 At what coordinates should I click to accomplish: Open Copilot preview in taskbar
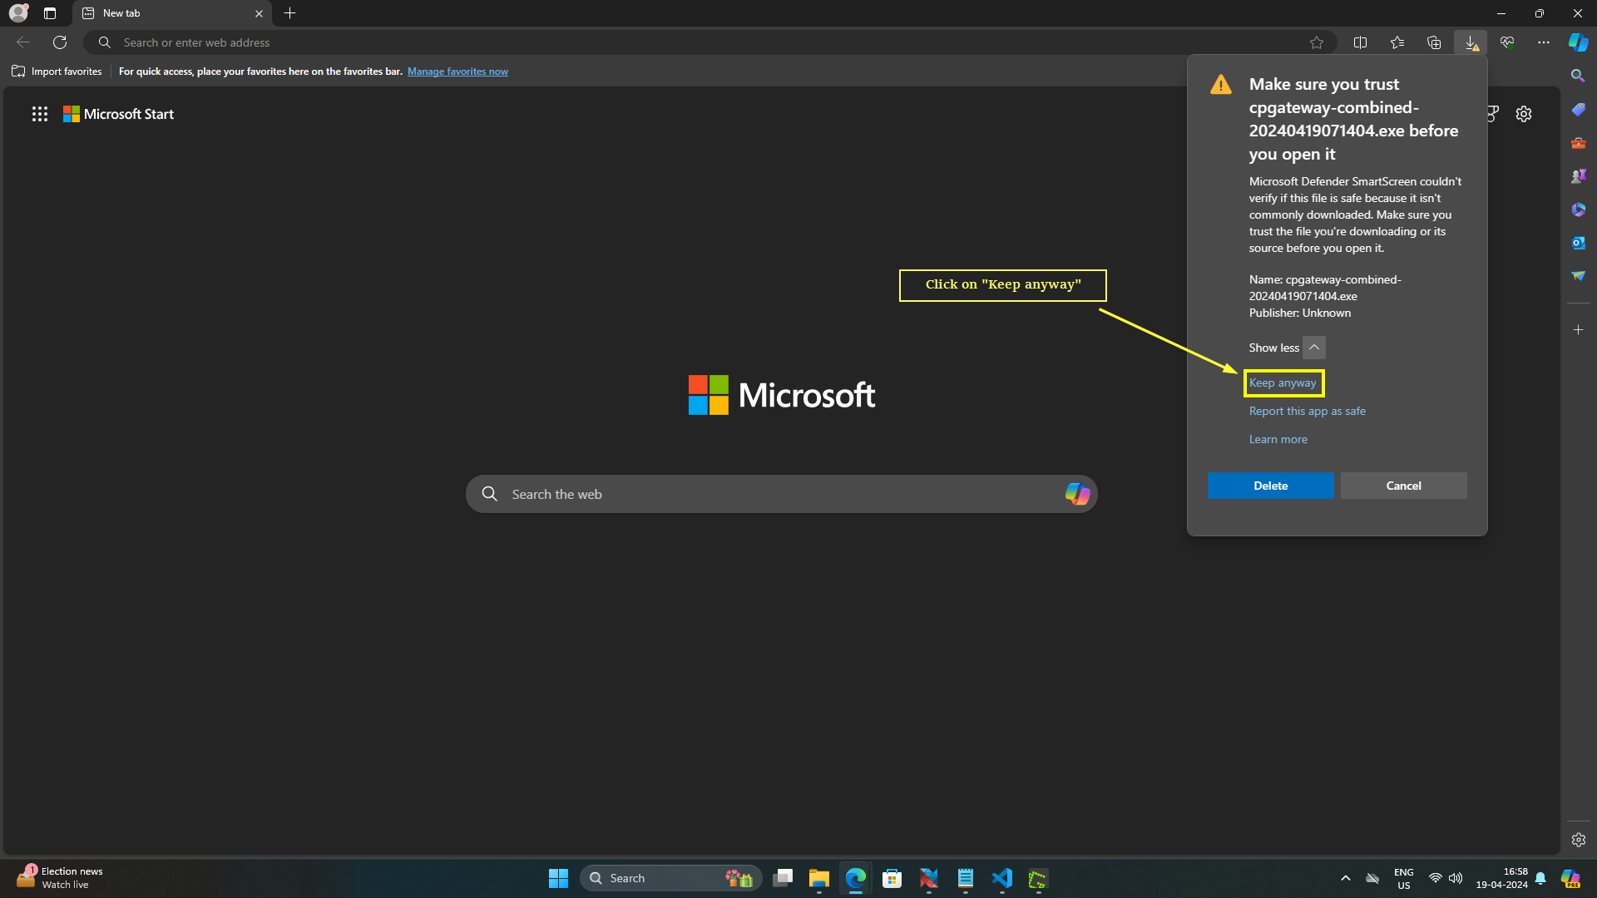(x=1570, y=878)
